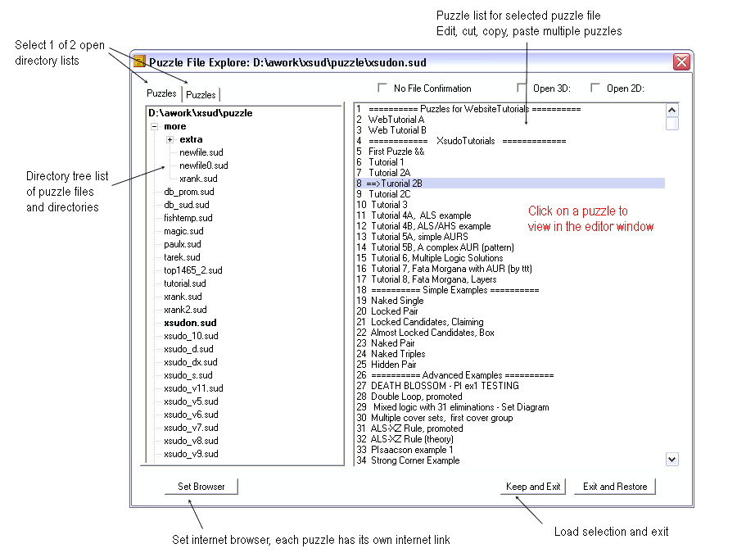Close the Puzzle File Explore window
This screenshot has width=737, height=553.
(680, 62)
